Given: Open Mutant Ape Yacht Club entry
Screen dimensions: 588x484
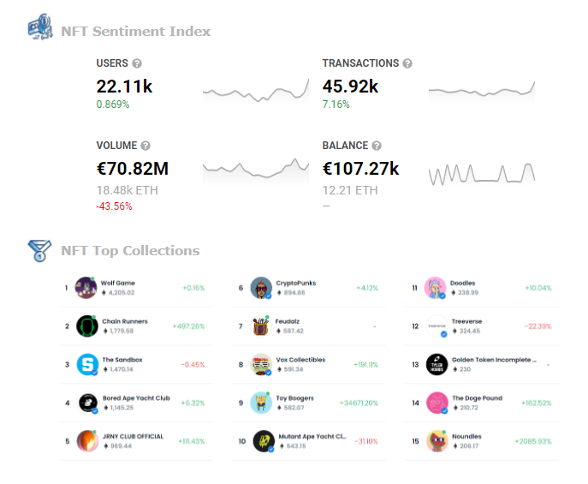Looking at the screenshot, I should [312, 436].
